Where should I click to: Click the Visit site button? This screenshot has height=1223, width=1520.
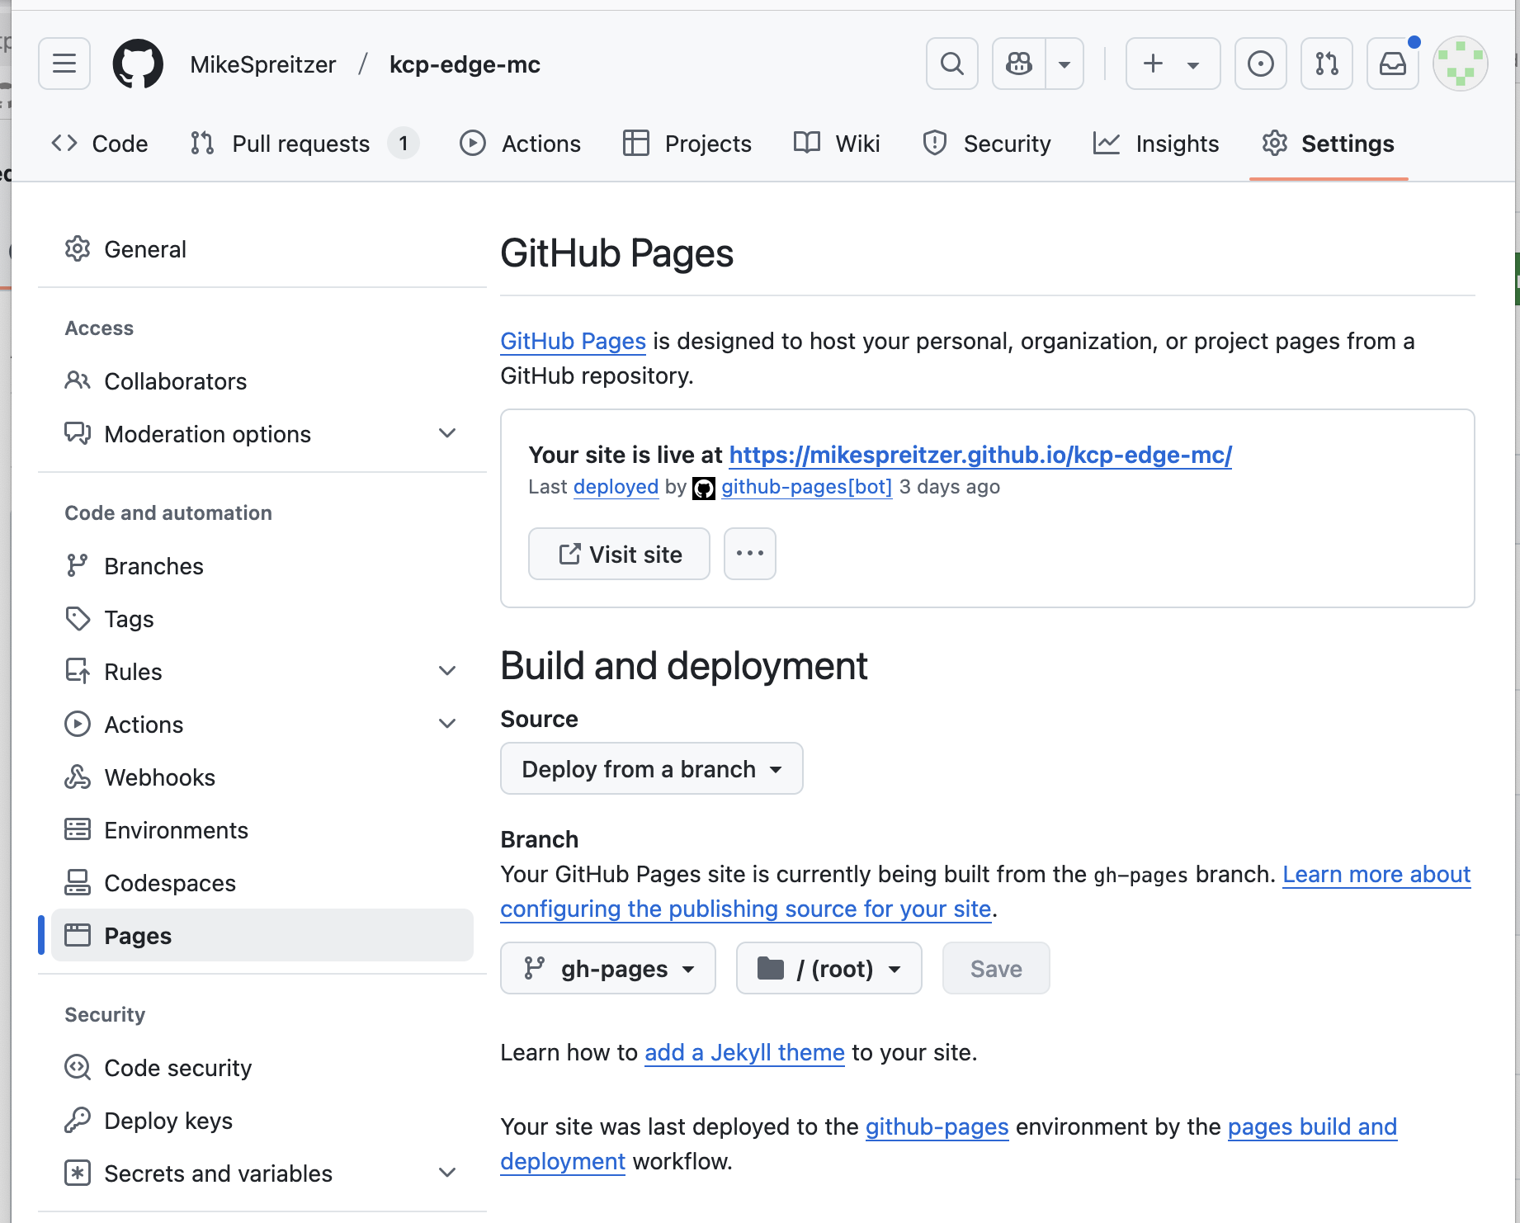(x=619, y=554)
